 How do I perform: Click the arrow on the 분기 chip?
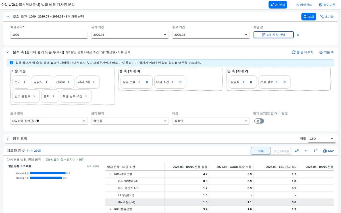coord(24,82)
